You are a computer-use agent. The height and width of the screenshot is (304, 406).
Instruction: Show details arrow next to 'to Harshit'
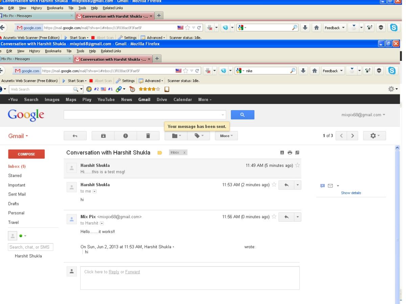(x=102, y=223)
